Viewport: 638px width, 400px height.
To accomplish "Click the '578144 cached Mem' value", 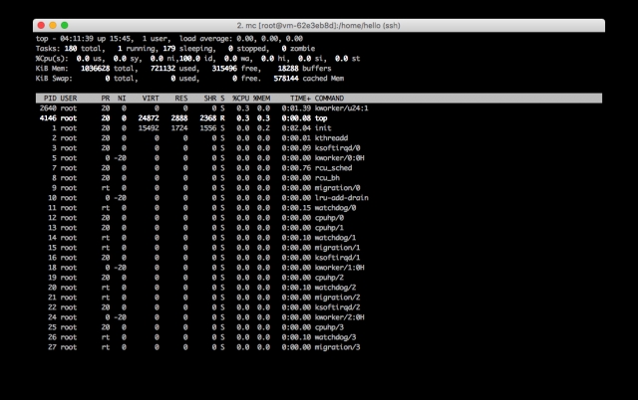I will coord(309,79).
